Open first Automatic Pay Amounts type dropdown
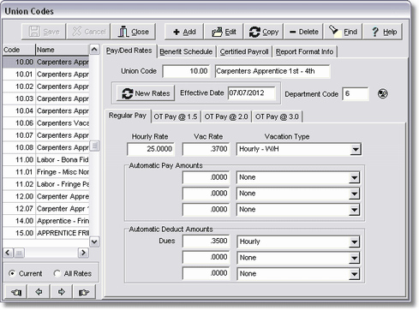419x310 pixels. [354, 178]
